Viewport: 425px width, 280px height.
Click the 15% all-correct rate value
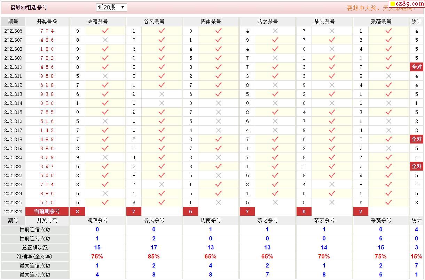click(x=417, y=256)
